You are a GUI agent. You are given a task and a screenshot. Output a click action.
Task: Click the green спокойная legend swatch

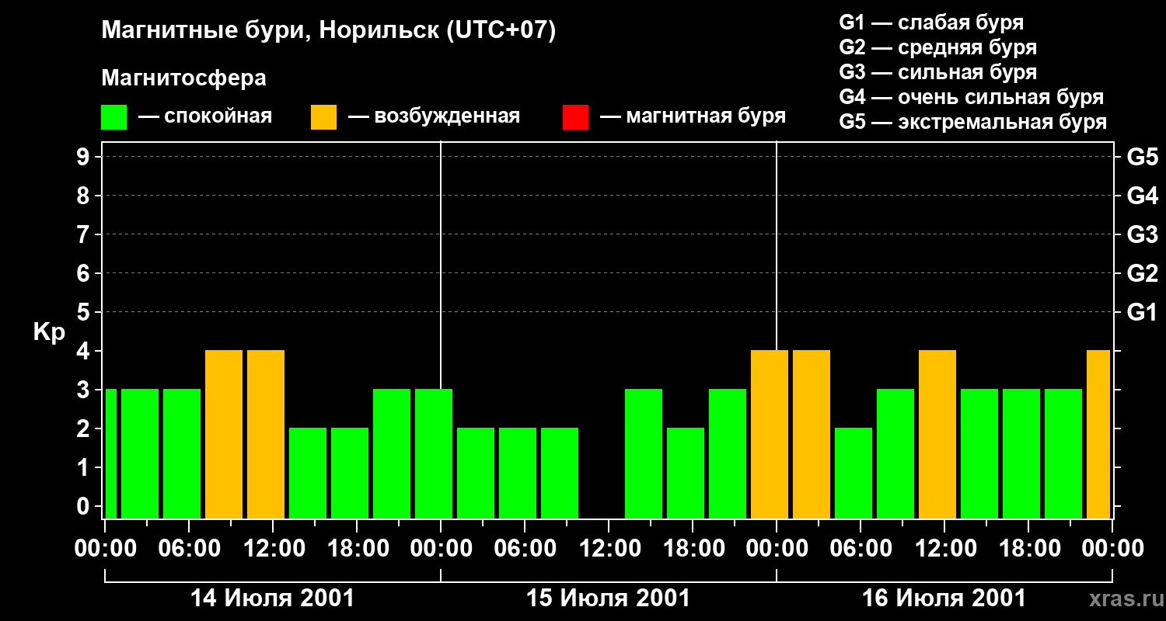(113, 117)
